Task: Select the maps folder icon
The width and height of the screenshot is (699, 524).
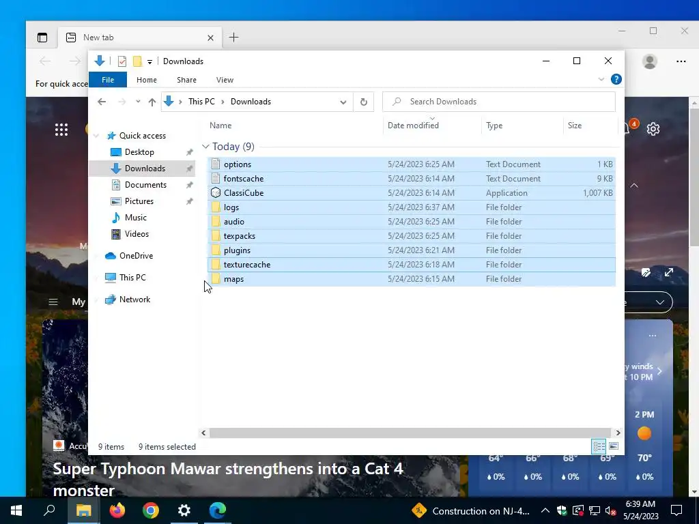Action: point(216,279)
